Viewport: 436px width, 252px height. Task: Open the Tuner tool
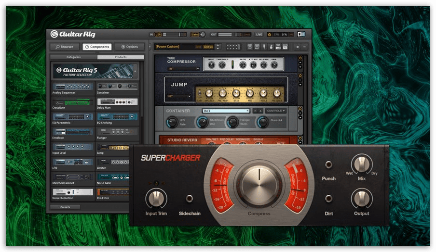coord(264,47)
